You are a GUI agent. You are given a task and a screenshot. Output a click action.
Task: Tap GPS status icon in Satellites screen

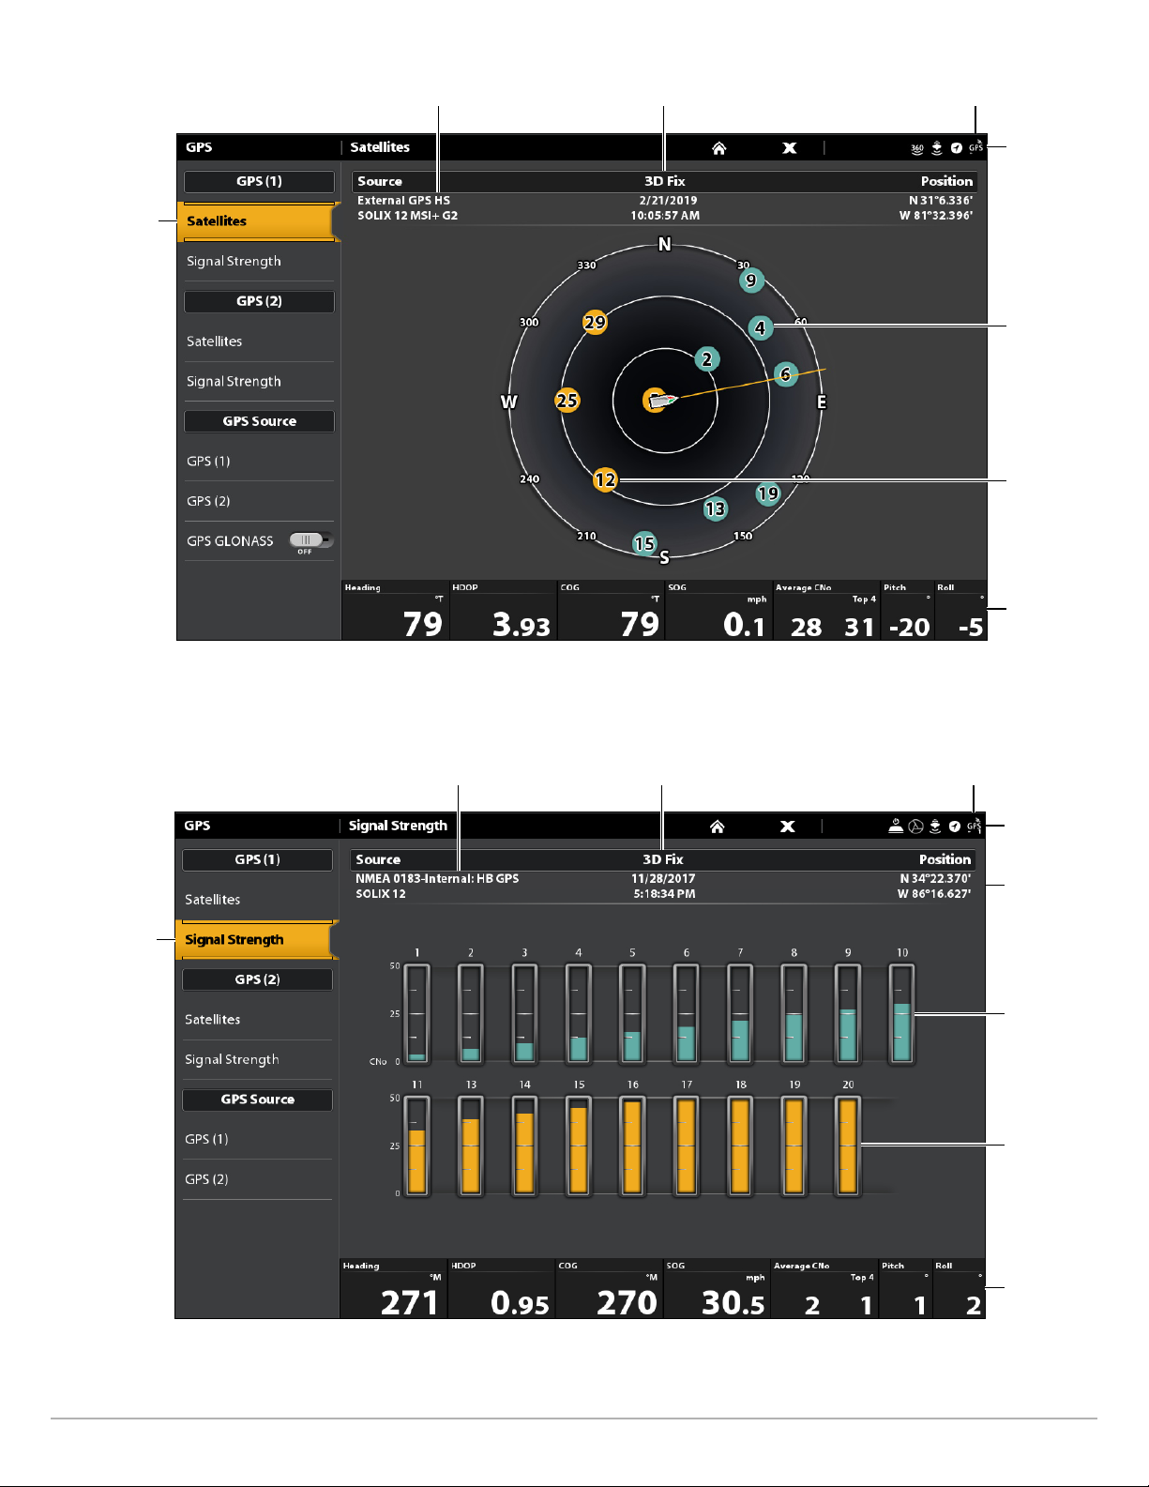[976, 147]
